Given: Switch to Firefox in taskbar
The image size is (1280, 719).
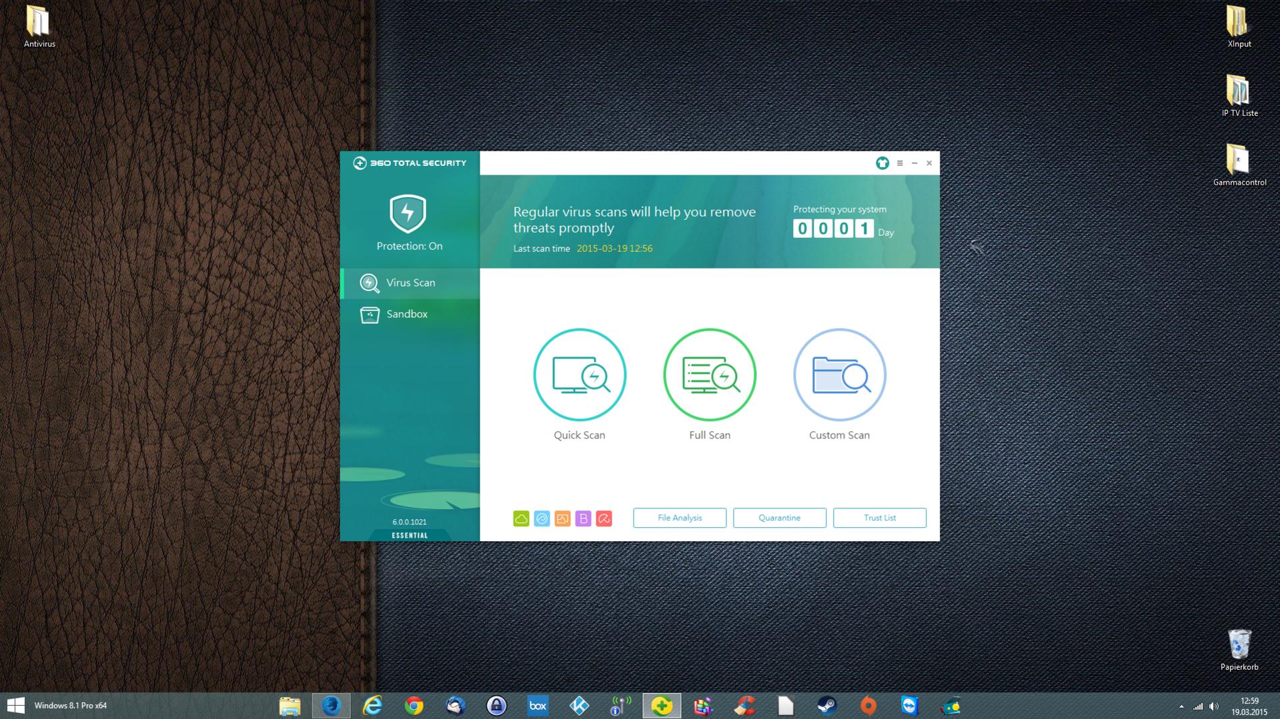Looking at the screenshot, I should 331,706.
